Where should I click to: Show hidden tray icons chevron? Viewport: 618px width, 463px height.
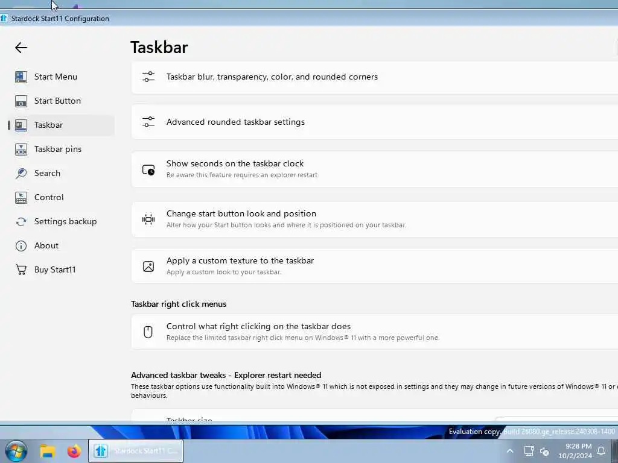[x=509, y=451]
